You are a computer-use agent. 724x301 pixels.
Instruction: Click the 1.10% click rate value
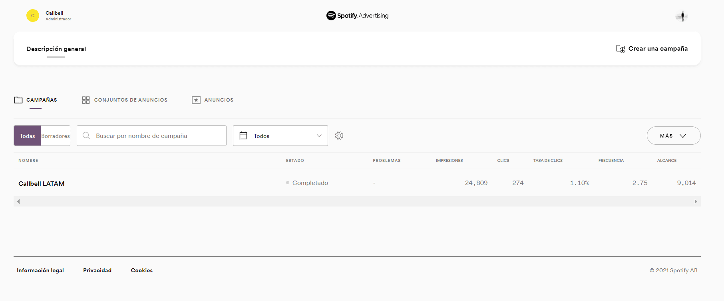[x=579, y=183]
